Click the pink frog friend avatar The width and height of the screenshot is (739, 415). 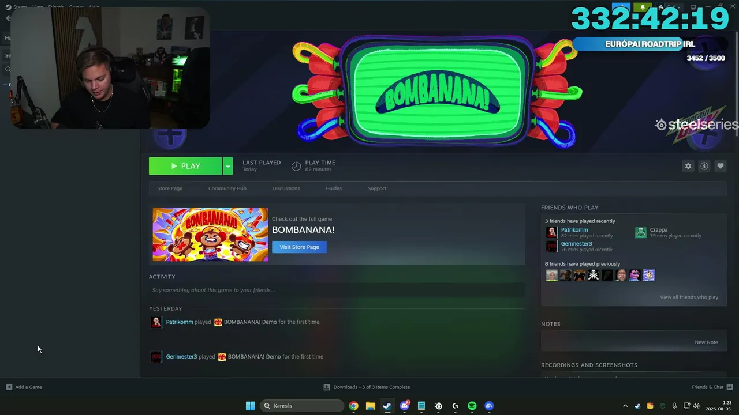[635, 275]
